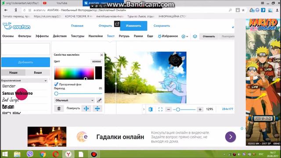The width and height of the screenshot is (281, 158).
Task: Click the black current color swatch
Action: click(98, 73)
